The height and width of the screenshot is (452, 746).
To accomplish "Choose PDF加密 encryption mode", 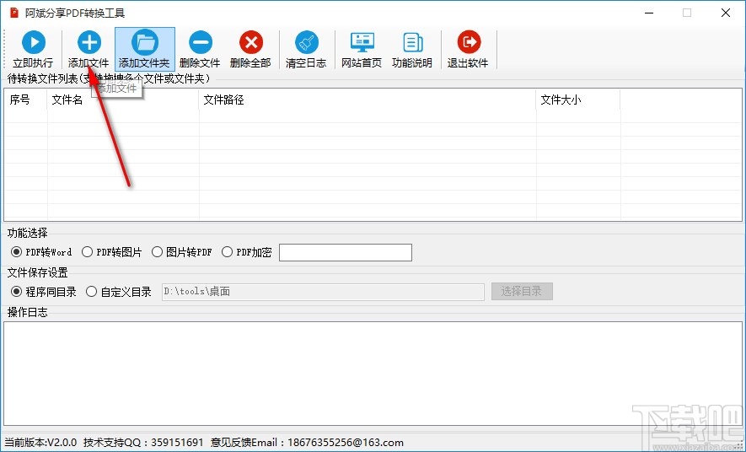I will point(247,252).
